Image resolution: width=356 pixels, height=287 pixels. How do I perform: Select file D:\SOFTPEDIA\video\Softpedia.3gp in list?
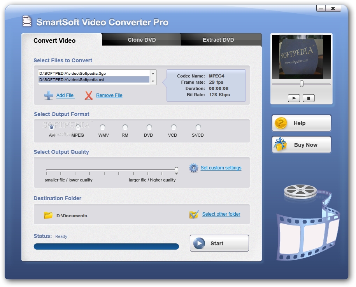94,73
